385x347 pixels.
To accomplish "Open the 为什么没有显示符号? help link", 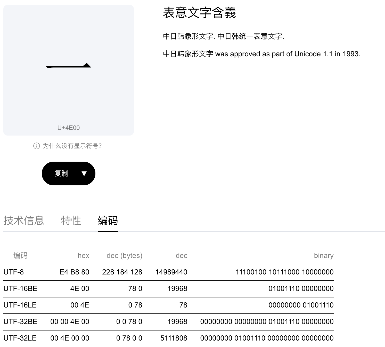I will (x=72, y=146).
